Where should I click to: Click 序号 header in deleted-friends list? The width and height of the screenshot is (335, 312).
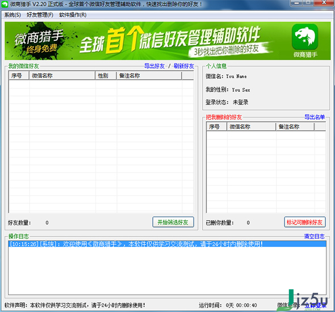[x=216, y=127]
